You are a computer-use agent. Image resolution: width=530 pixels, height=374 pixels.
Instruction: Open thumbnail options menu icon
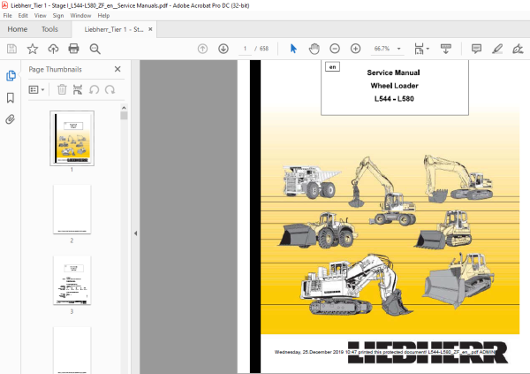coord(34,89)
